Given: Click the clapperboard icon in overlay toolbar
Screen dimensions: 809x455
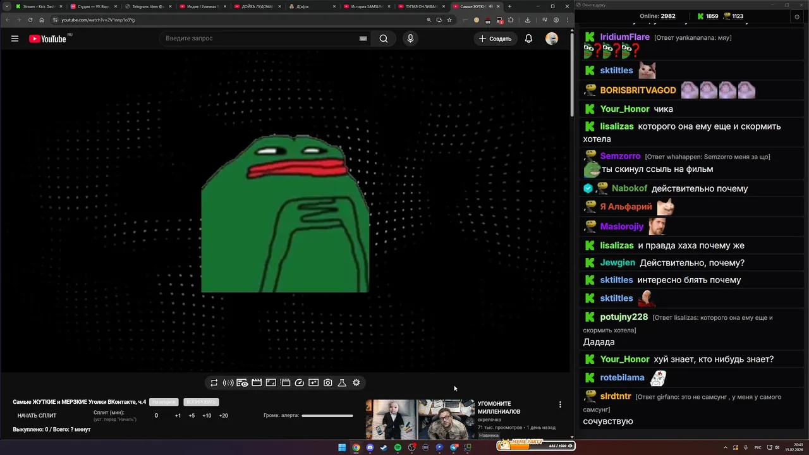Looking at the screenshot, I should [257, 383].
